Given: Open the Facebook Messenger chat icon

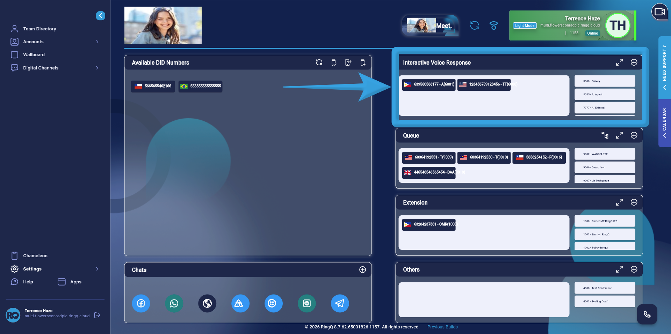Looking at the screenshot, I should [141, 303].
